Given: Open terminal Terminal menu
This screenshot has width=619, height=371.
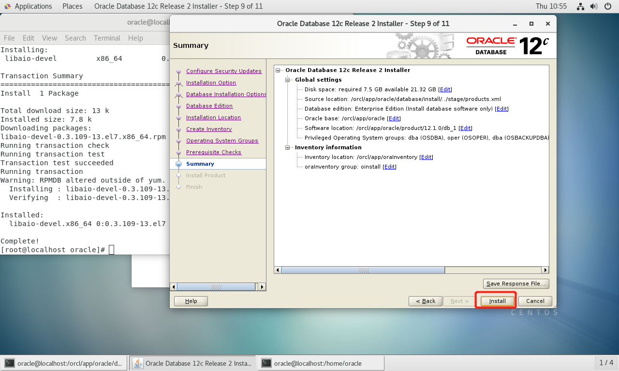Looking at the screenshot, I should coord(107,38).
